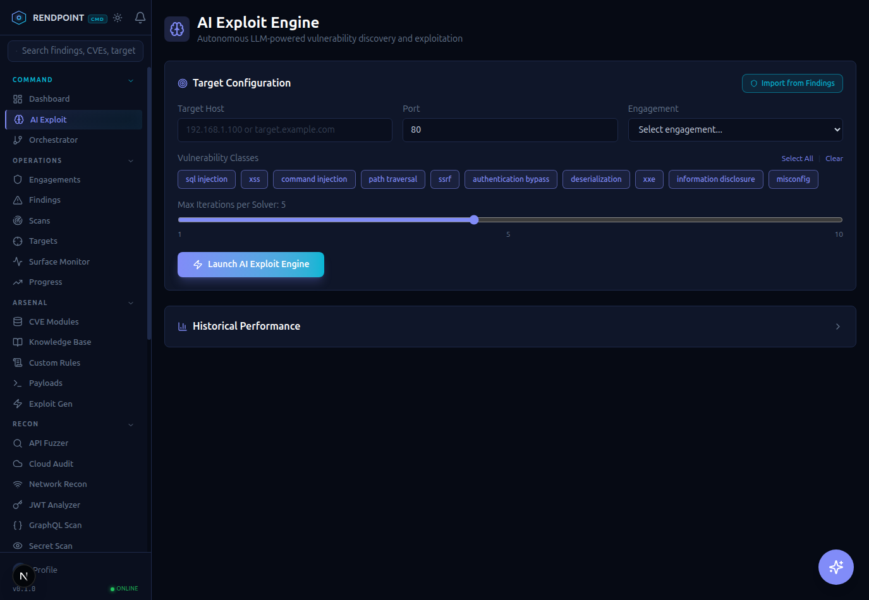
Task: Switch to the Findings page
Action: (x=46, y=200)
